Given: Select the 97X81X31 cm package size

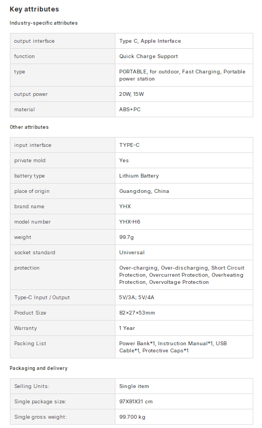Looking at the screenshot, I should pyautogui.click(x=136, y=402).
